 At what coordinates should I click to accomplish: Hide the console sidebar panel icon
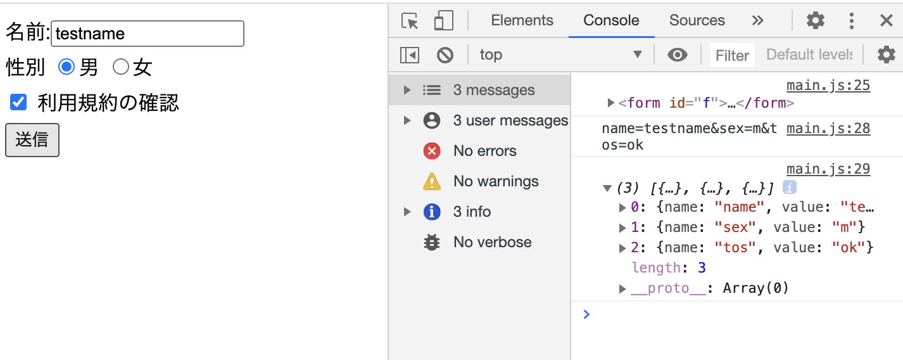410,55
